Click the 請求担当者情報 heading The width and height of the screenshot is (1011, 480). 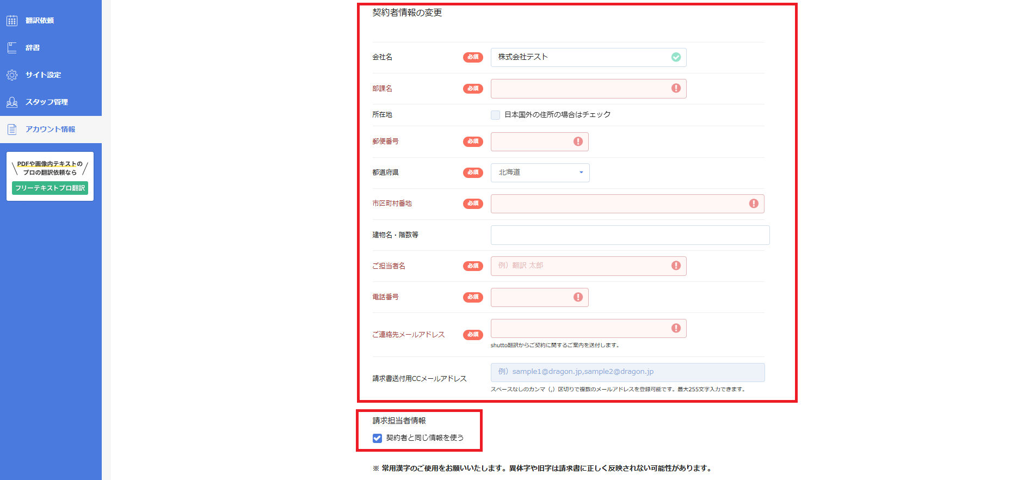click(399, 421)
